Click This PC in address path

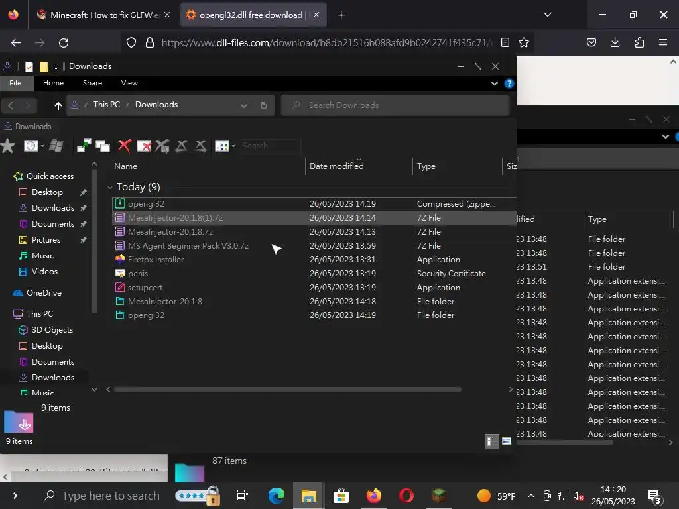[107, 104]
